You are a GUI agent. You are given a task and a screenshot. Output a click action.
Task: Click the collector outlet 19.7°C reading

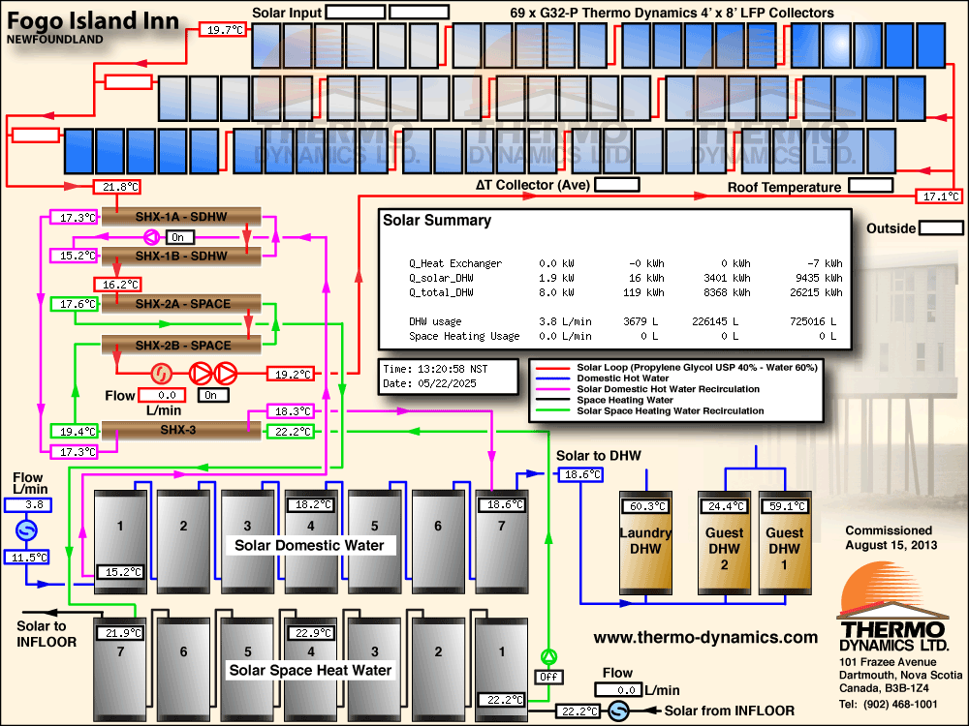tap(224, 30)
